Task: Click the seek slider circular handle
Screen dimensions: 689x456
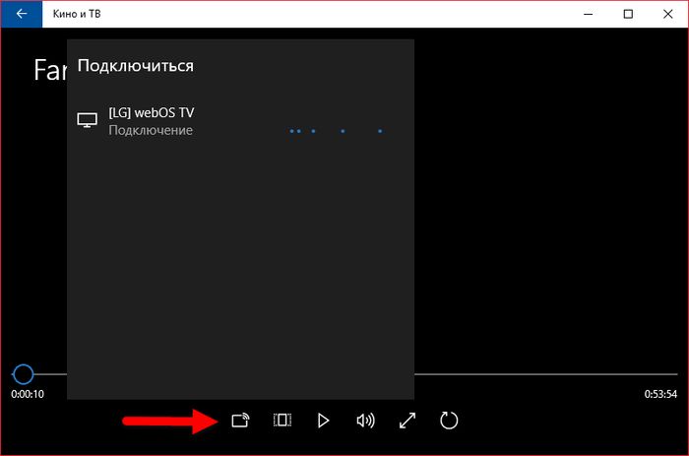Action: pos(23,374)
